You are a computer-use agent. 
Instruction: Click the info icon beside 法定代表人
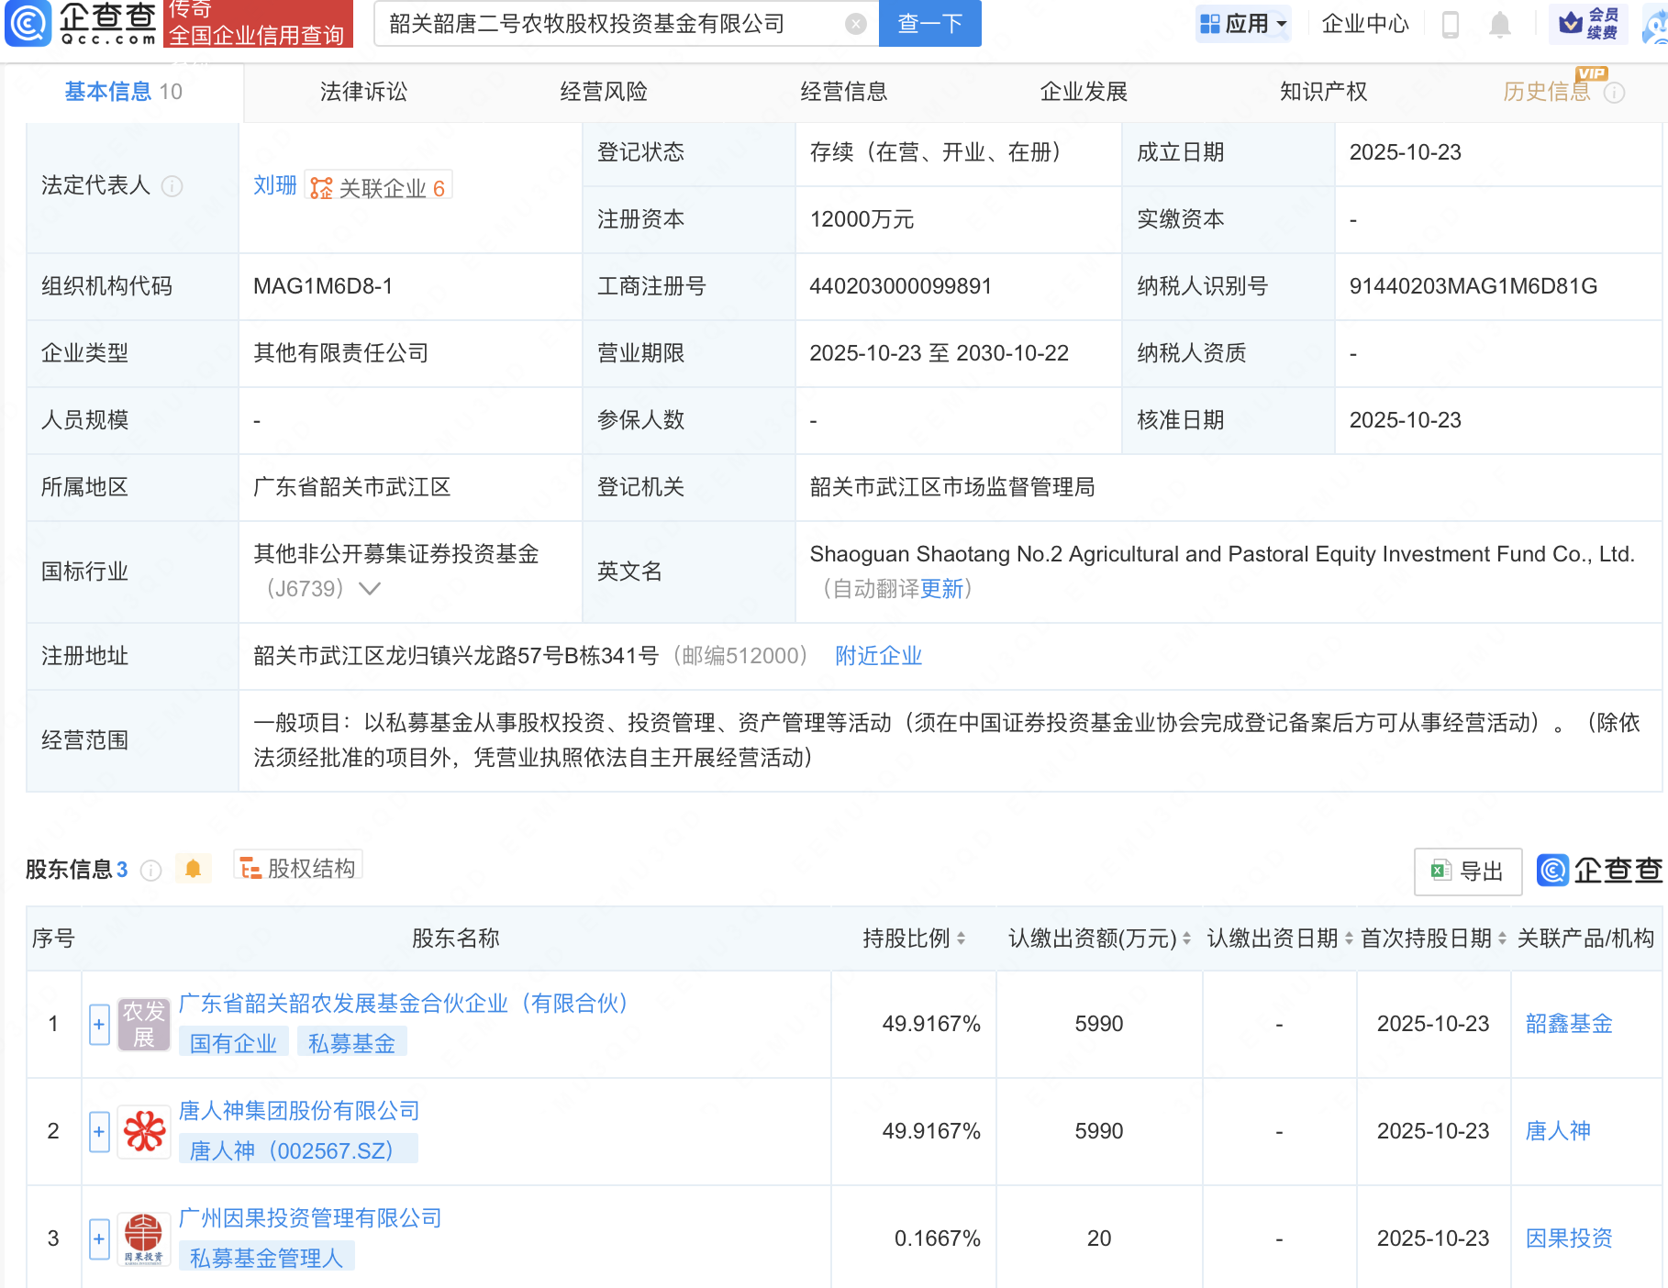pos(172,186)
